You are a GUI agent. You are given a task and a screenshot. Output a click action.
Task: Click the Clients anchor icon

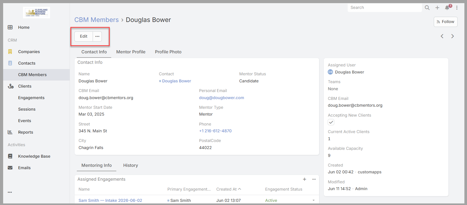click(x=11, y=86)
